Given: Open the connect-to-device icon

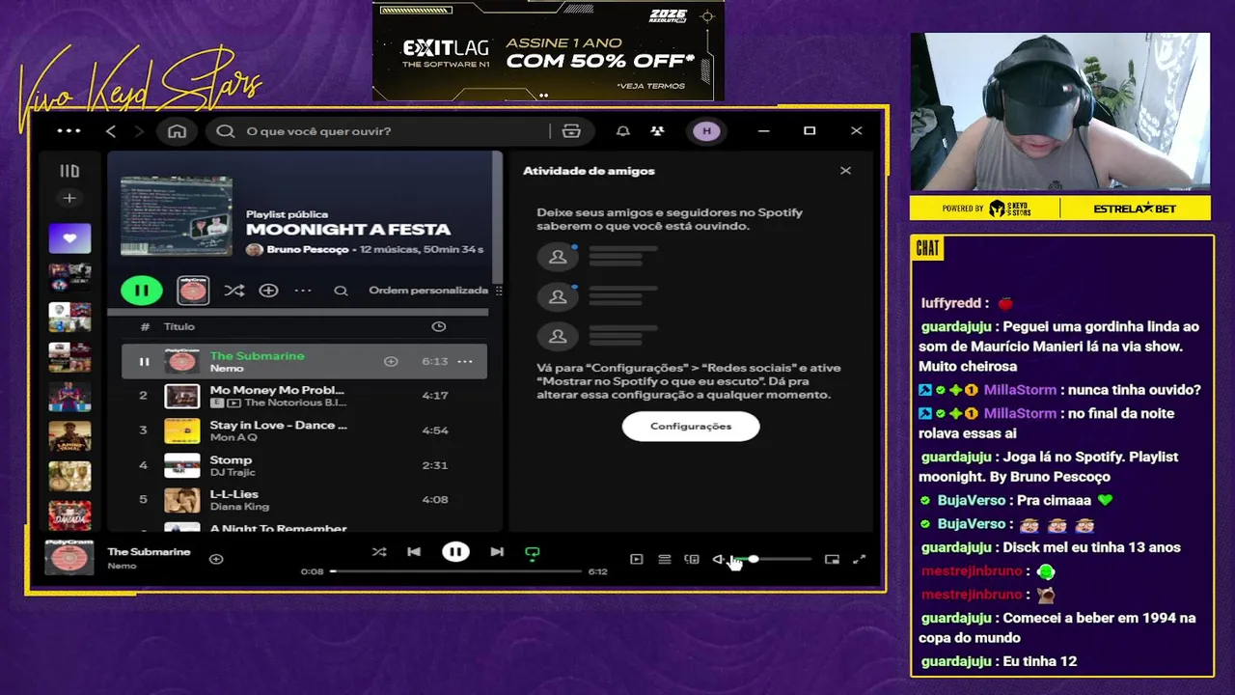Looking at the screenshot, I should 692,559.
